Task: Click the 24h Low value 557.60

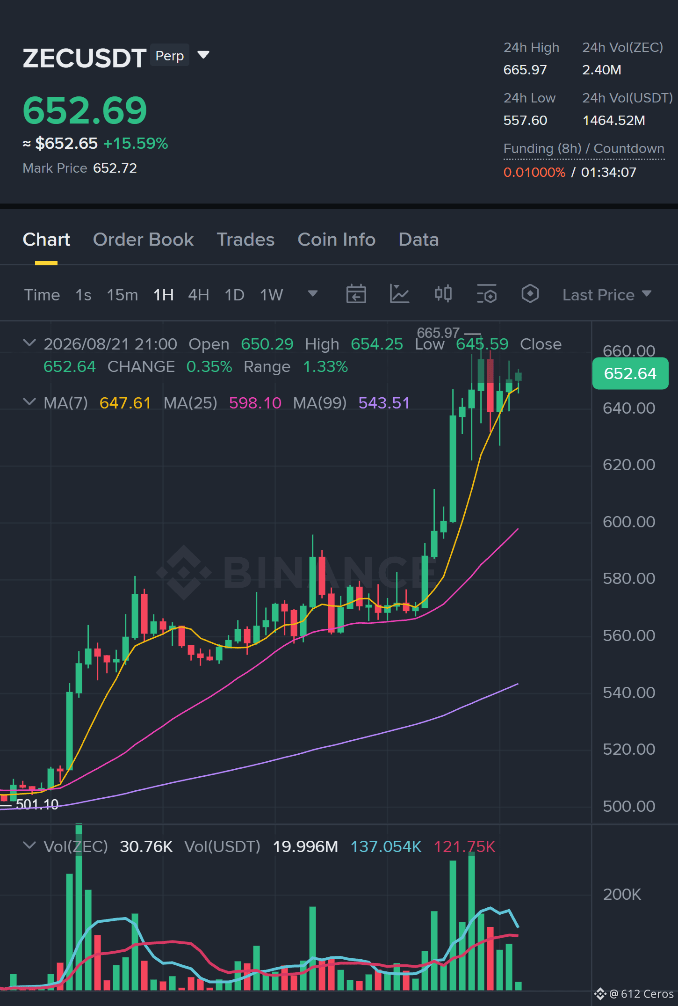Action: pos(525,120)
